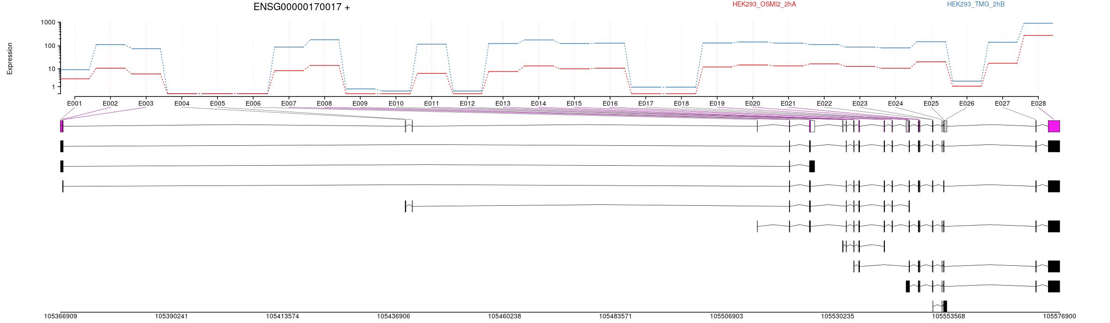1110x323 pixels.
Task: Select the HEK293_TMG_2hB legend label
Action: 976,4
